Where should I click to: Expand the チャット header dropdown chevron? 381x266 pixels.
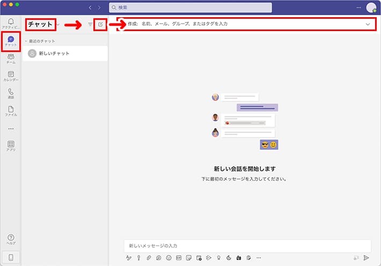pos(58,24)
